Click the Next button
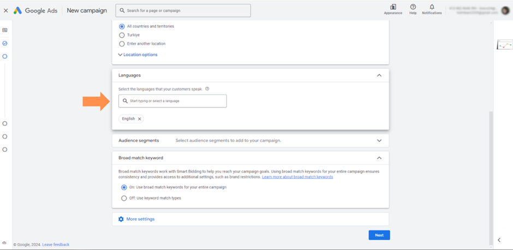 (x=379, y=235)
